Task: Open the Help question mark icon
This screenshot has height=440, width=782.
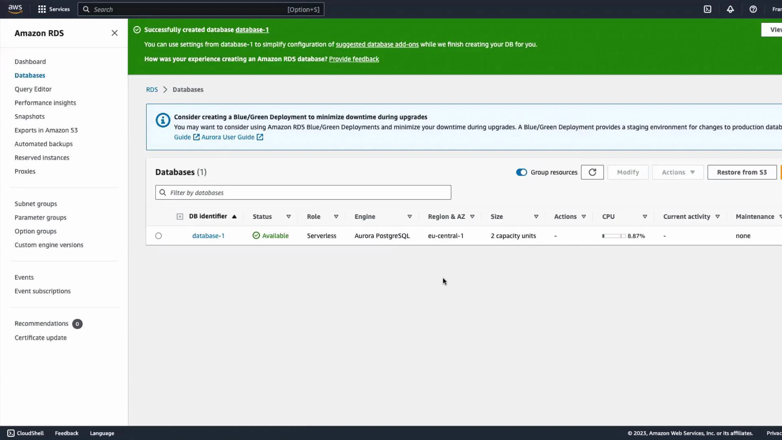Action: (753, 9)
